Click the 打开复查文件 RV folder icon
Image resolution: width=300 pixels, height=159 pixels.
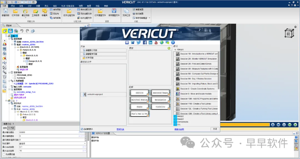pyautogui.click(x=100, y=11)
